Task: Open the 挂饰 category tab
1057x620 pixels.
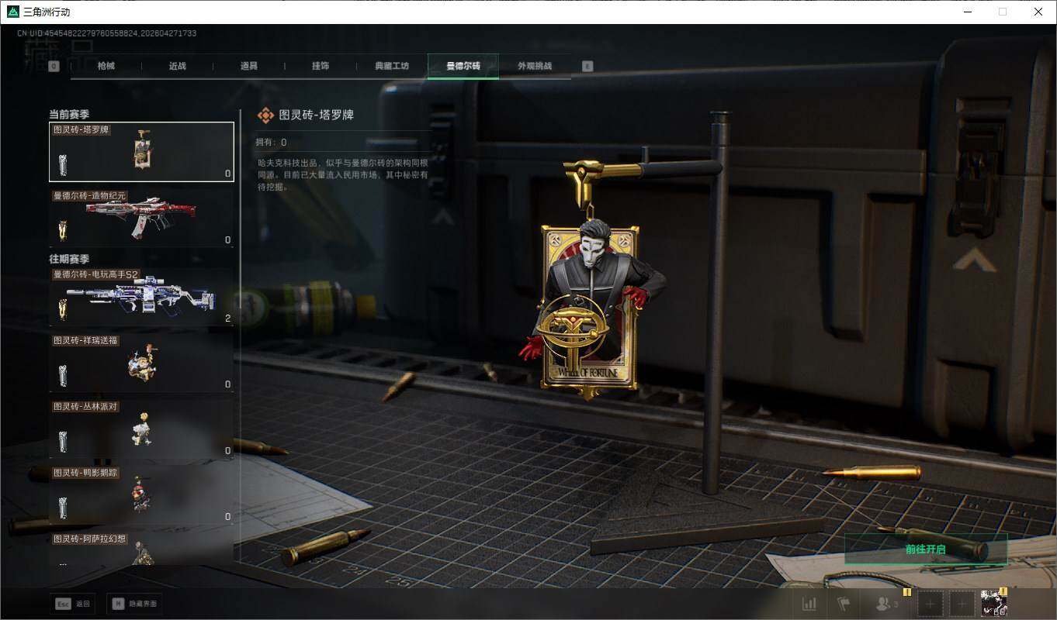Action: [x=321, y=66]
